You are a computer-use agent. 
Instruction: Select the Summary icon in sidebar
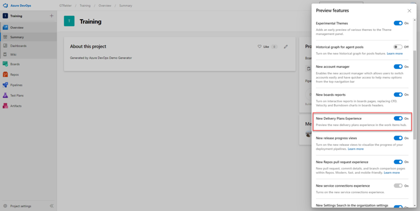click(5, 37)
